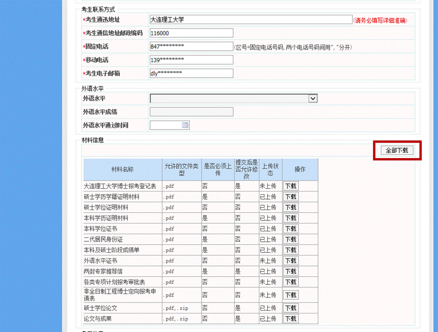Screen dimensions: 438x332
Task: Download 各类专项计划报考审批表 file
Action: coord(290,282)
